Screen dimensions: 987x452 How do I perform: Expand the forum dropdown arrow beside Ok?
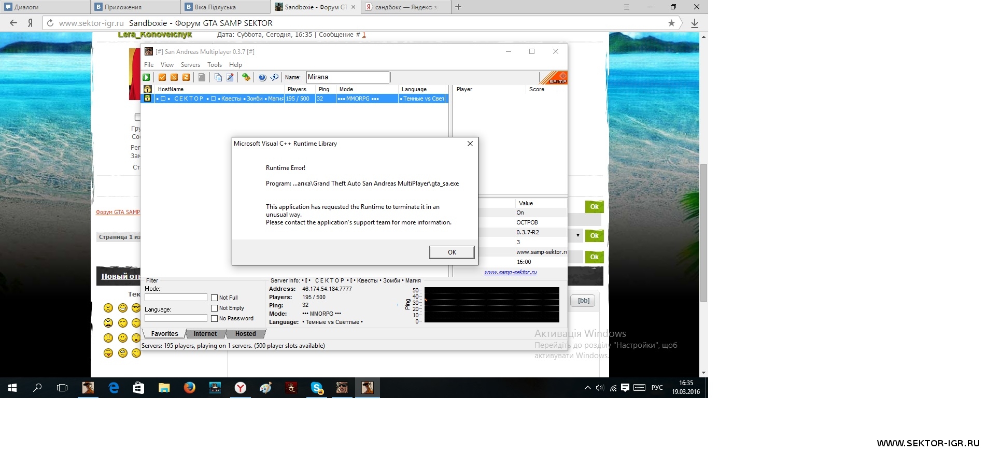click(x=577, y=235)
